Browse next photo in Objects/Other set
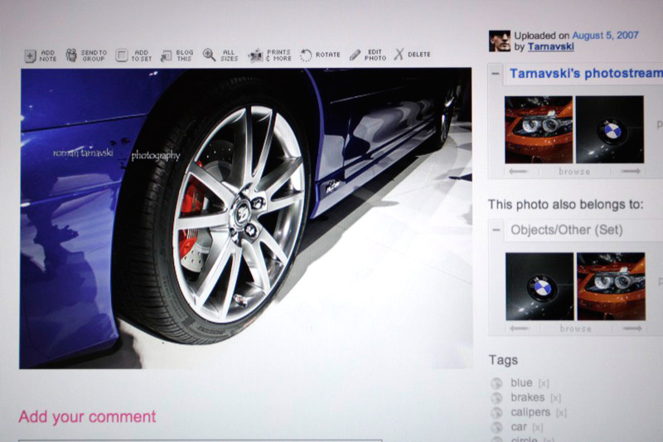This screenshot has width=663, height=442. pos(632,328)
